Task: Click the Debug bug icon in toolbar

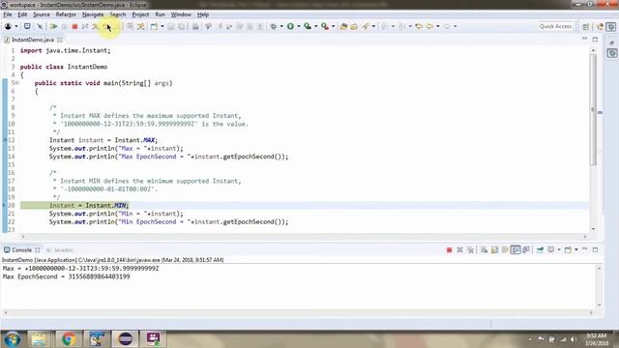Action: pyautogui.click(x=273, y=26)
